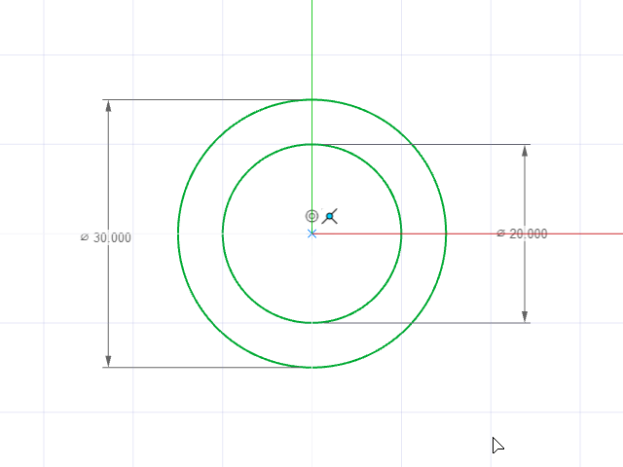The height and width of the screenshot is (467, 623).
Task: Select the 30.000 diameter dimension text
Action: 106,237
